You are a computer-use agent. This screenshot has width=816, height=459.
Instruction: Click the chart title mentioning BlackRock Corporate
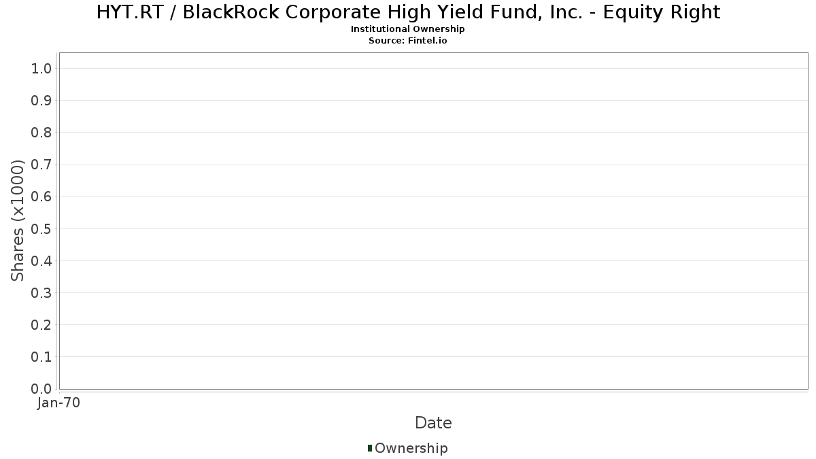click(408, 12)
